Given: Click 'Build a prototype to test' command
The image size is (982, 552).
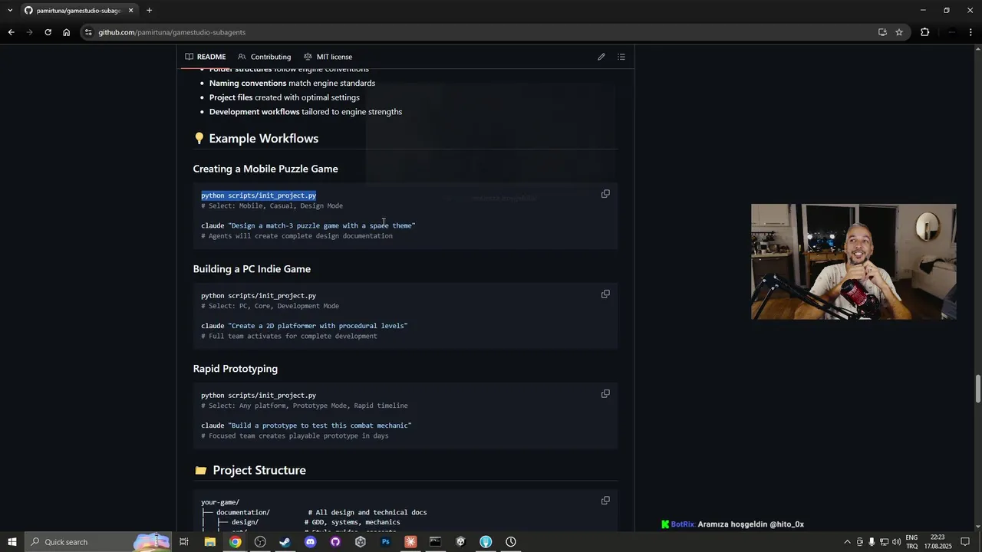Looking at the screenshot, I should coord(306,426).
